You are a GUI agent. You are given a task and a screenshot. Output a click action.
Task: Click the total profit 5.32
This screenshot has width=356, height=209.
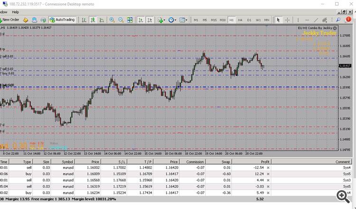pyautogui.click(x=260, y=199)
